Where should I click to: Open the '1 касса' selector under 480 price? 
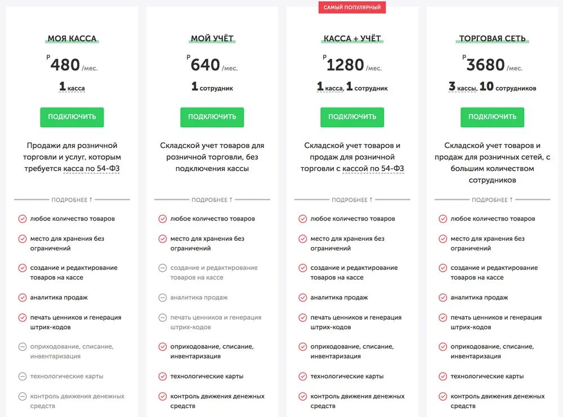(72, 87)
